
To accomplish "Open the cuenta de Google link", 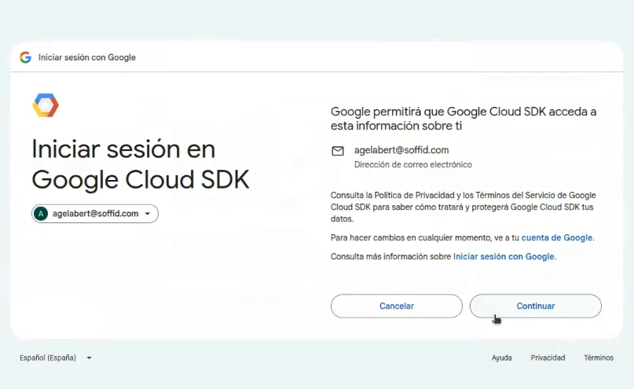I will [557, 238].
